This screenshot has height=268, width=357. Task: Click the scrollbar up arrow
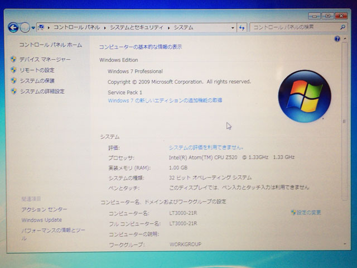click(x=345, y=39)
